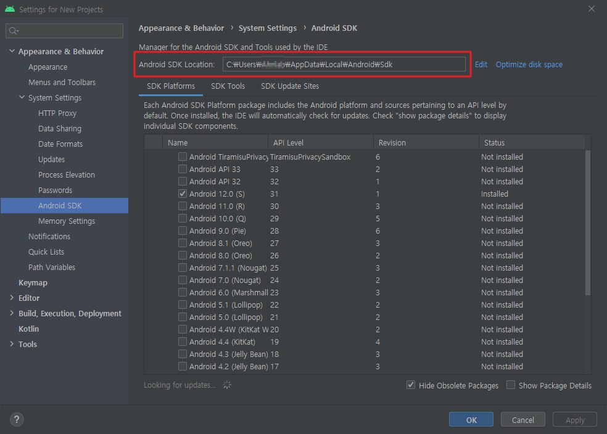Check the Android TiramisuPrivacySandbox checkbox
This screenshot has height=434, width=607.
(183, 157)
